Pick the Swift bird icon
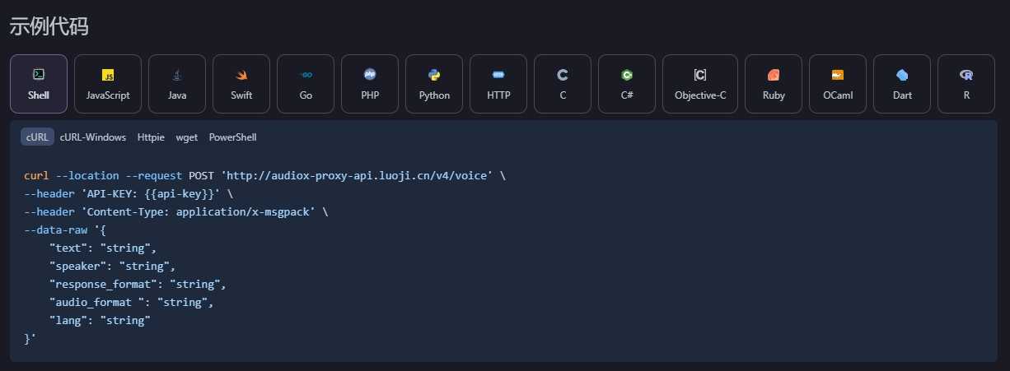The height and width of the screenshot is (371, 1010). point(241,75)
